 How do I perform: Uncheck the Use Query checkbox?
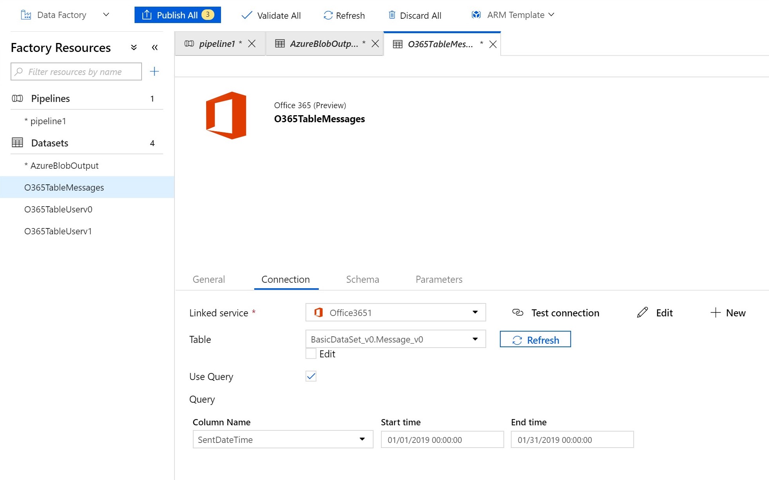311,376
